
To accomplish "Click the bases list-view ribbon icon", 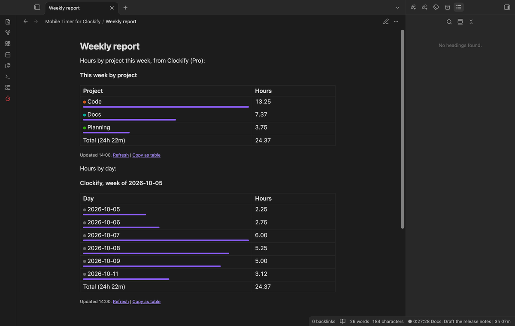I will (x=8, y=88).
